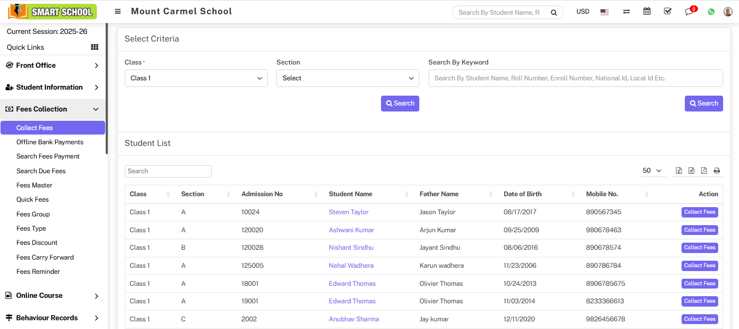This screenshot has width=739, height=329.
Task: Collect fees for Steven Taylor
Action: tap(700, 212)
